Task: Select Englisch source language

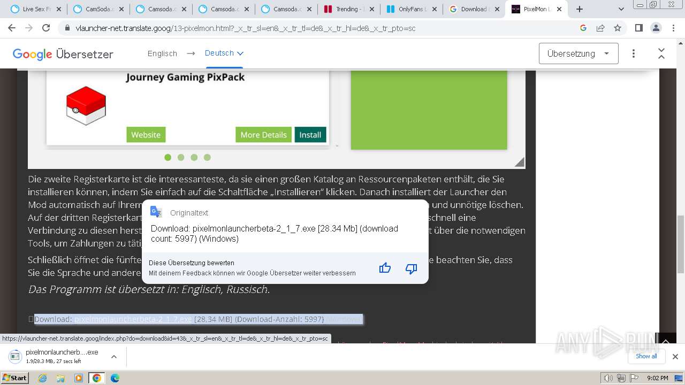Action: point(162,53)
